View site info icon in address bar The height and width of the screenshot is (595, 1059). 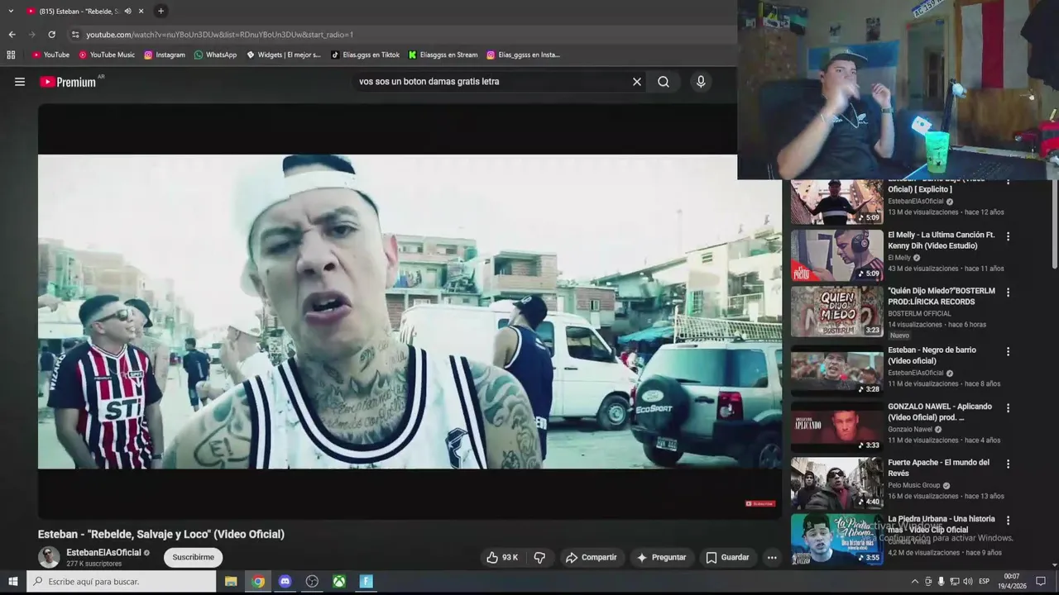(x=75, y=35)
